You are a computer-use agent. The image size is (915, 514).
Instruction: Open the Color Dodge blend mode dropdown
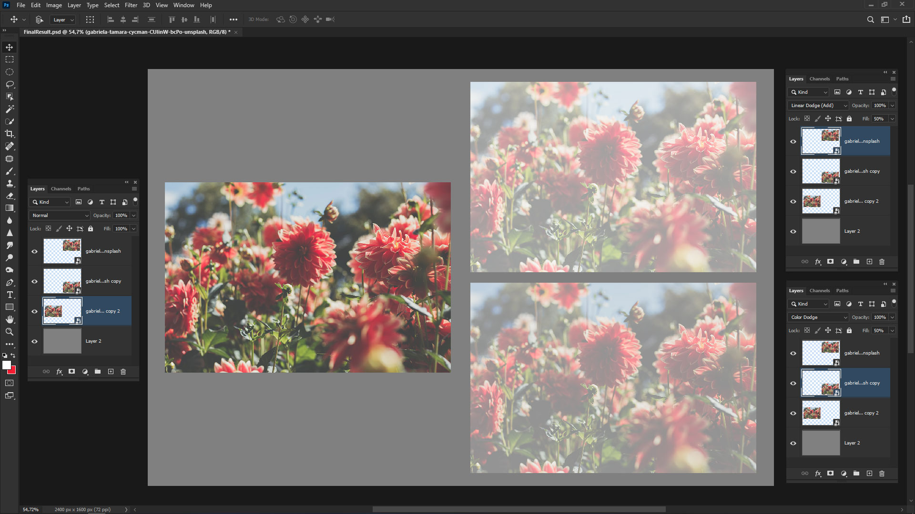tap(819, 317)
